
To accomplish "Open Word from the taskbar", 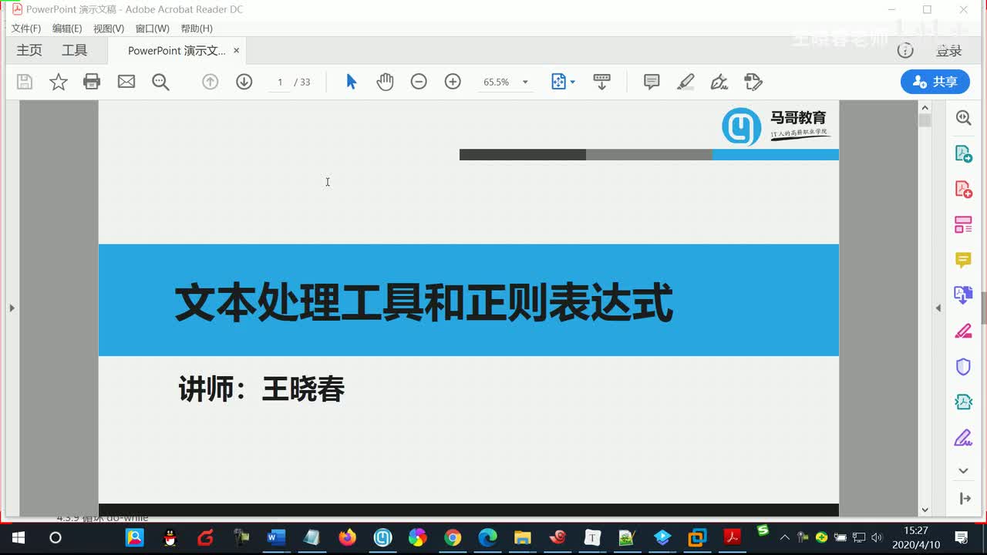I will (x=276, y=537).
